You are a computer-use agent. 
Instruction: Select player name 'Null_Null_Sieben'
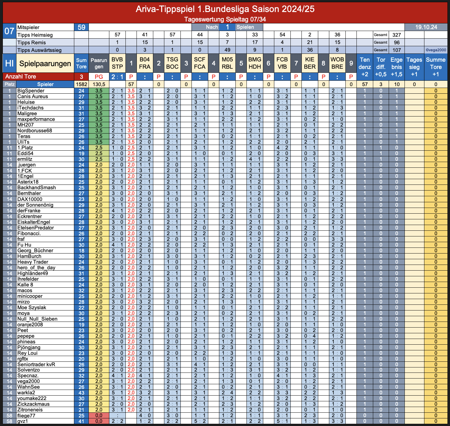click(x=37, y=319)
